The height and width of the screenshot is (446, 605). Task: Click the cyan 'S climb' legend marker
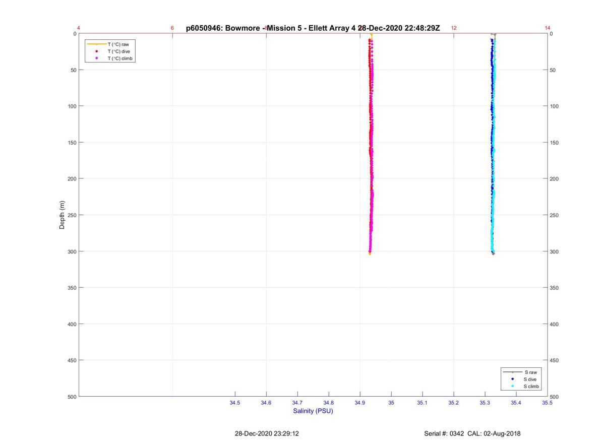click(513, 386)
